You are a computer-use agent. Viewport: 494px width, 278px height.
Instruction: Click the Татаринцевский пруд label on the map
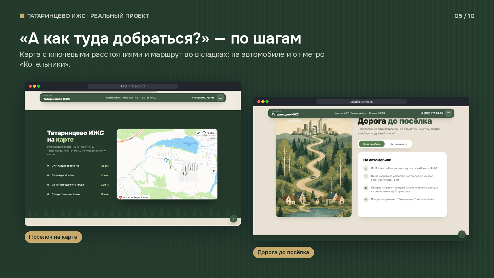189,144
